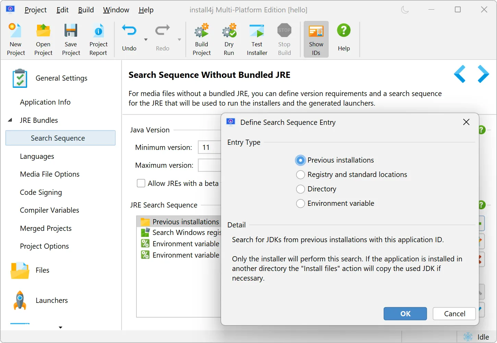The width and height of the screenshot is (497, 343).
Task: Select the Directory entry type
Action: pos(300,189)
